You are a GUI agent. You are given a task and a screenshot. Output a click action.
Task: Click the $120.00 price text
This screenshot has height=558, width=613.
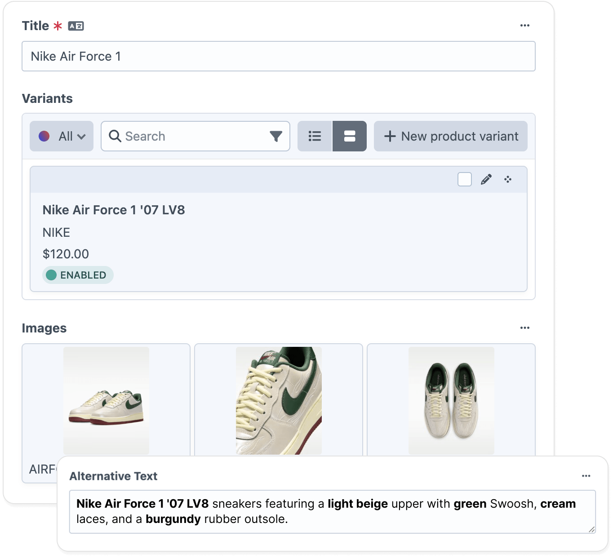click(x=66, y=254)
